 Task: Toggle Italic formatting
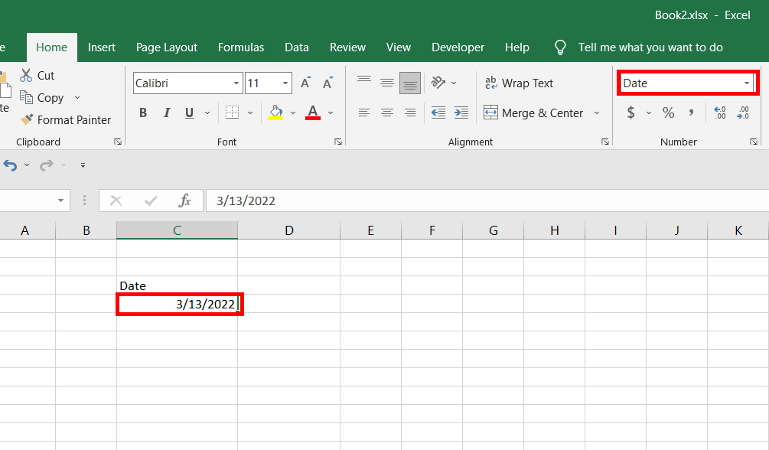pos(167,112)
